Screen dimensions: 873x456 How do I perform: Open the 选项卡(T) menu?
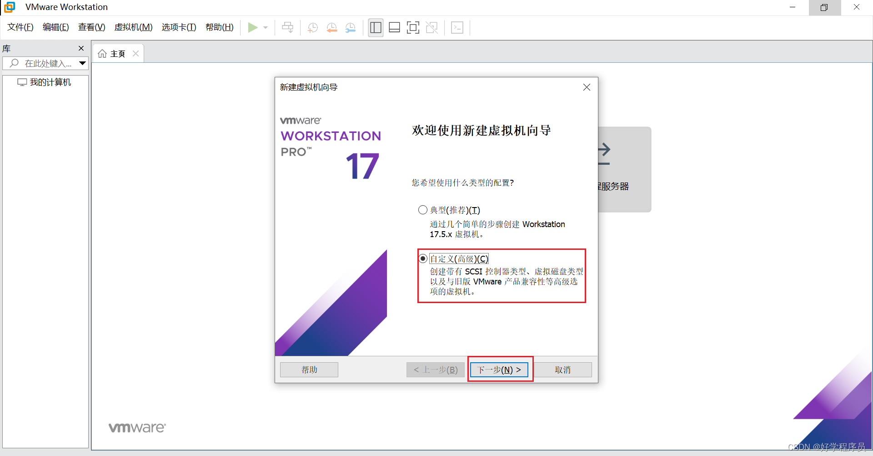click(x=179, y=27)
